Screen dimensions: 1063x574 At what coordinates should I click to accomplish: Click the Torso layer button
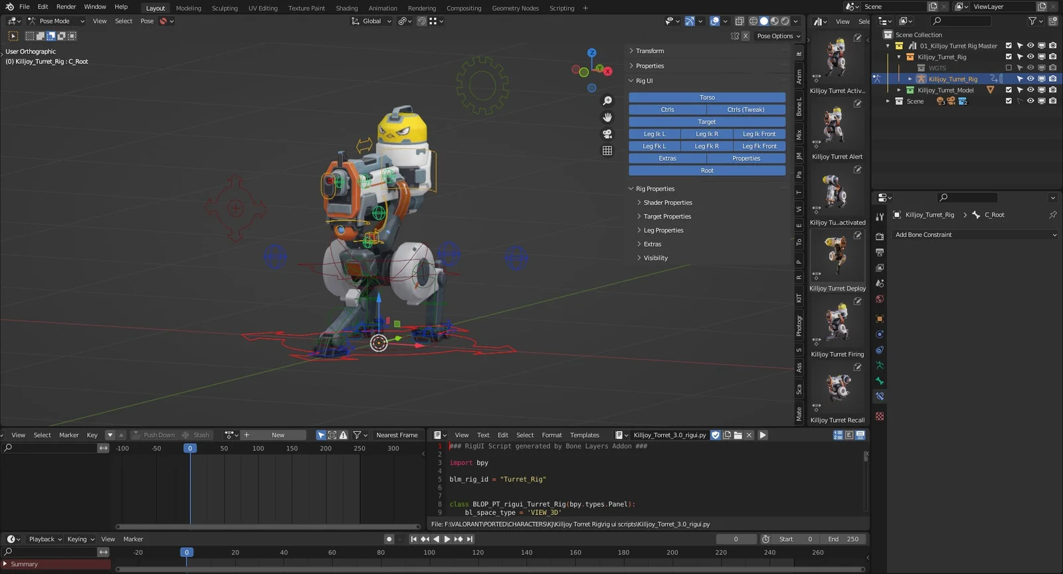pos(707,98)
